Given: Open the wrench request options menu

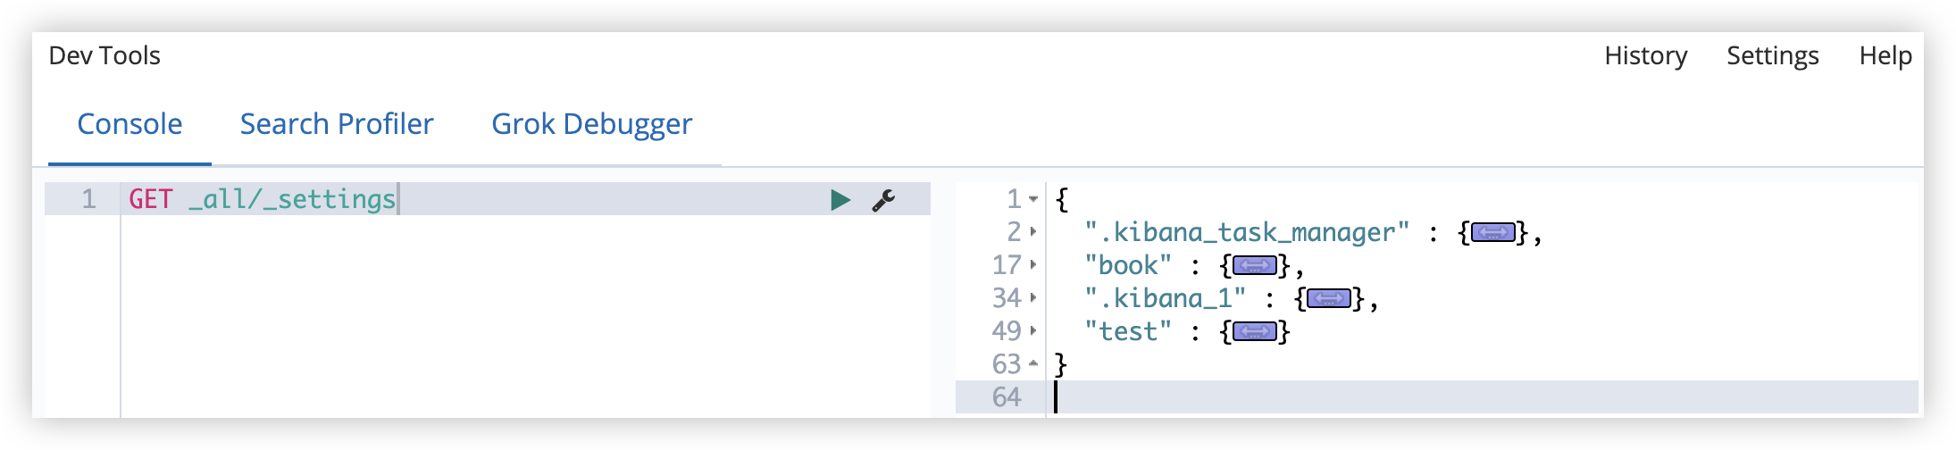Looking at the screenshot, I should coord(883,200).
